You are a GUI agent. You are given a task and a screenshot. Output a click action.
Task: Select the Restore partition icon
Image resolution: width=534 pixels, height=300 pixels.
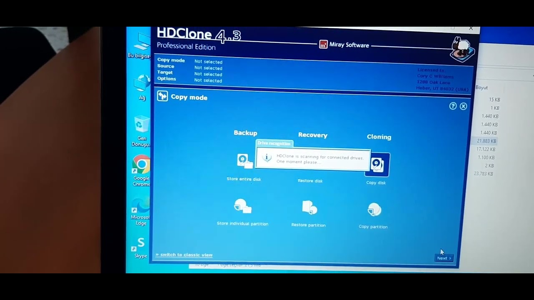pos(309,207)
